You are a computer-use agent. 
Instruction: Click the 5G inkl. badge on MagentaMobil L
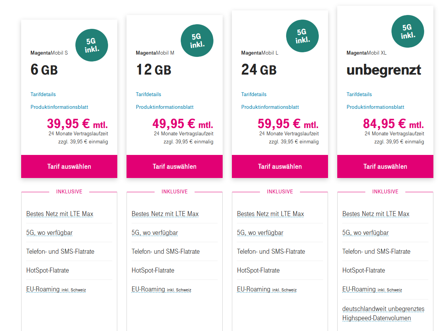302,36
